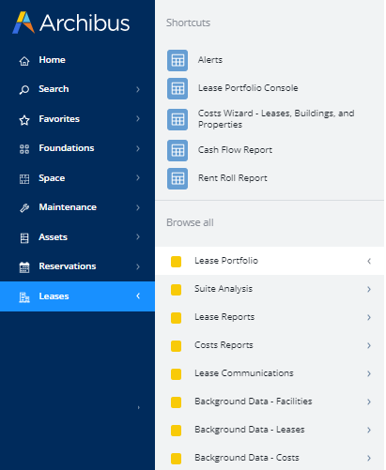This screenshot has width=386, height=470.
Task: Click the Favorites star icon
Action: pos(24,120)
